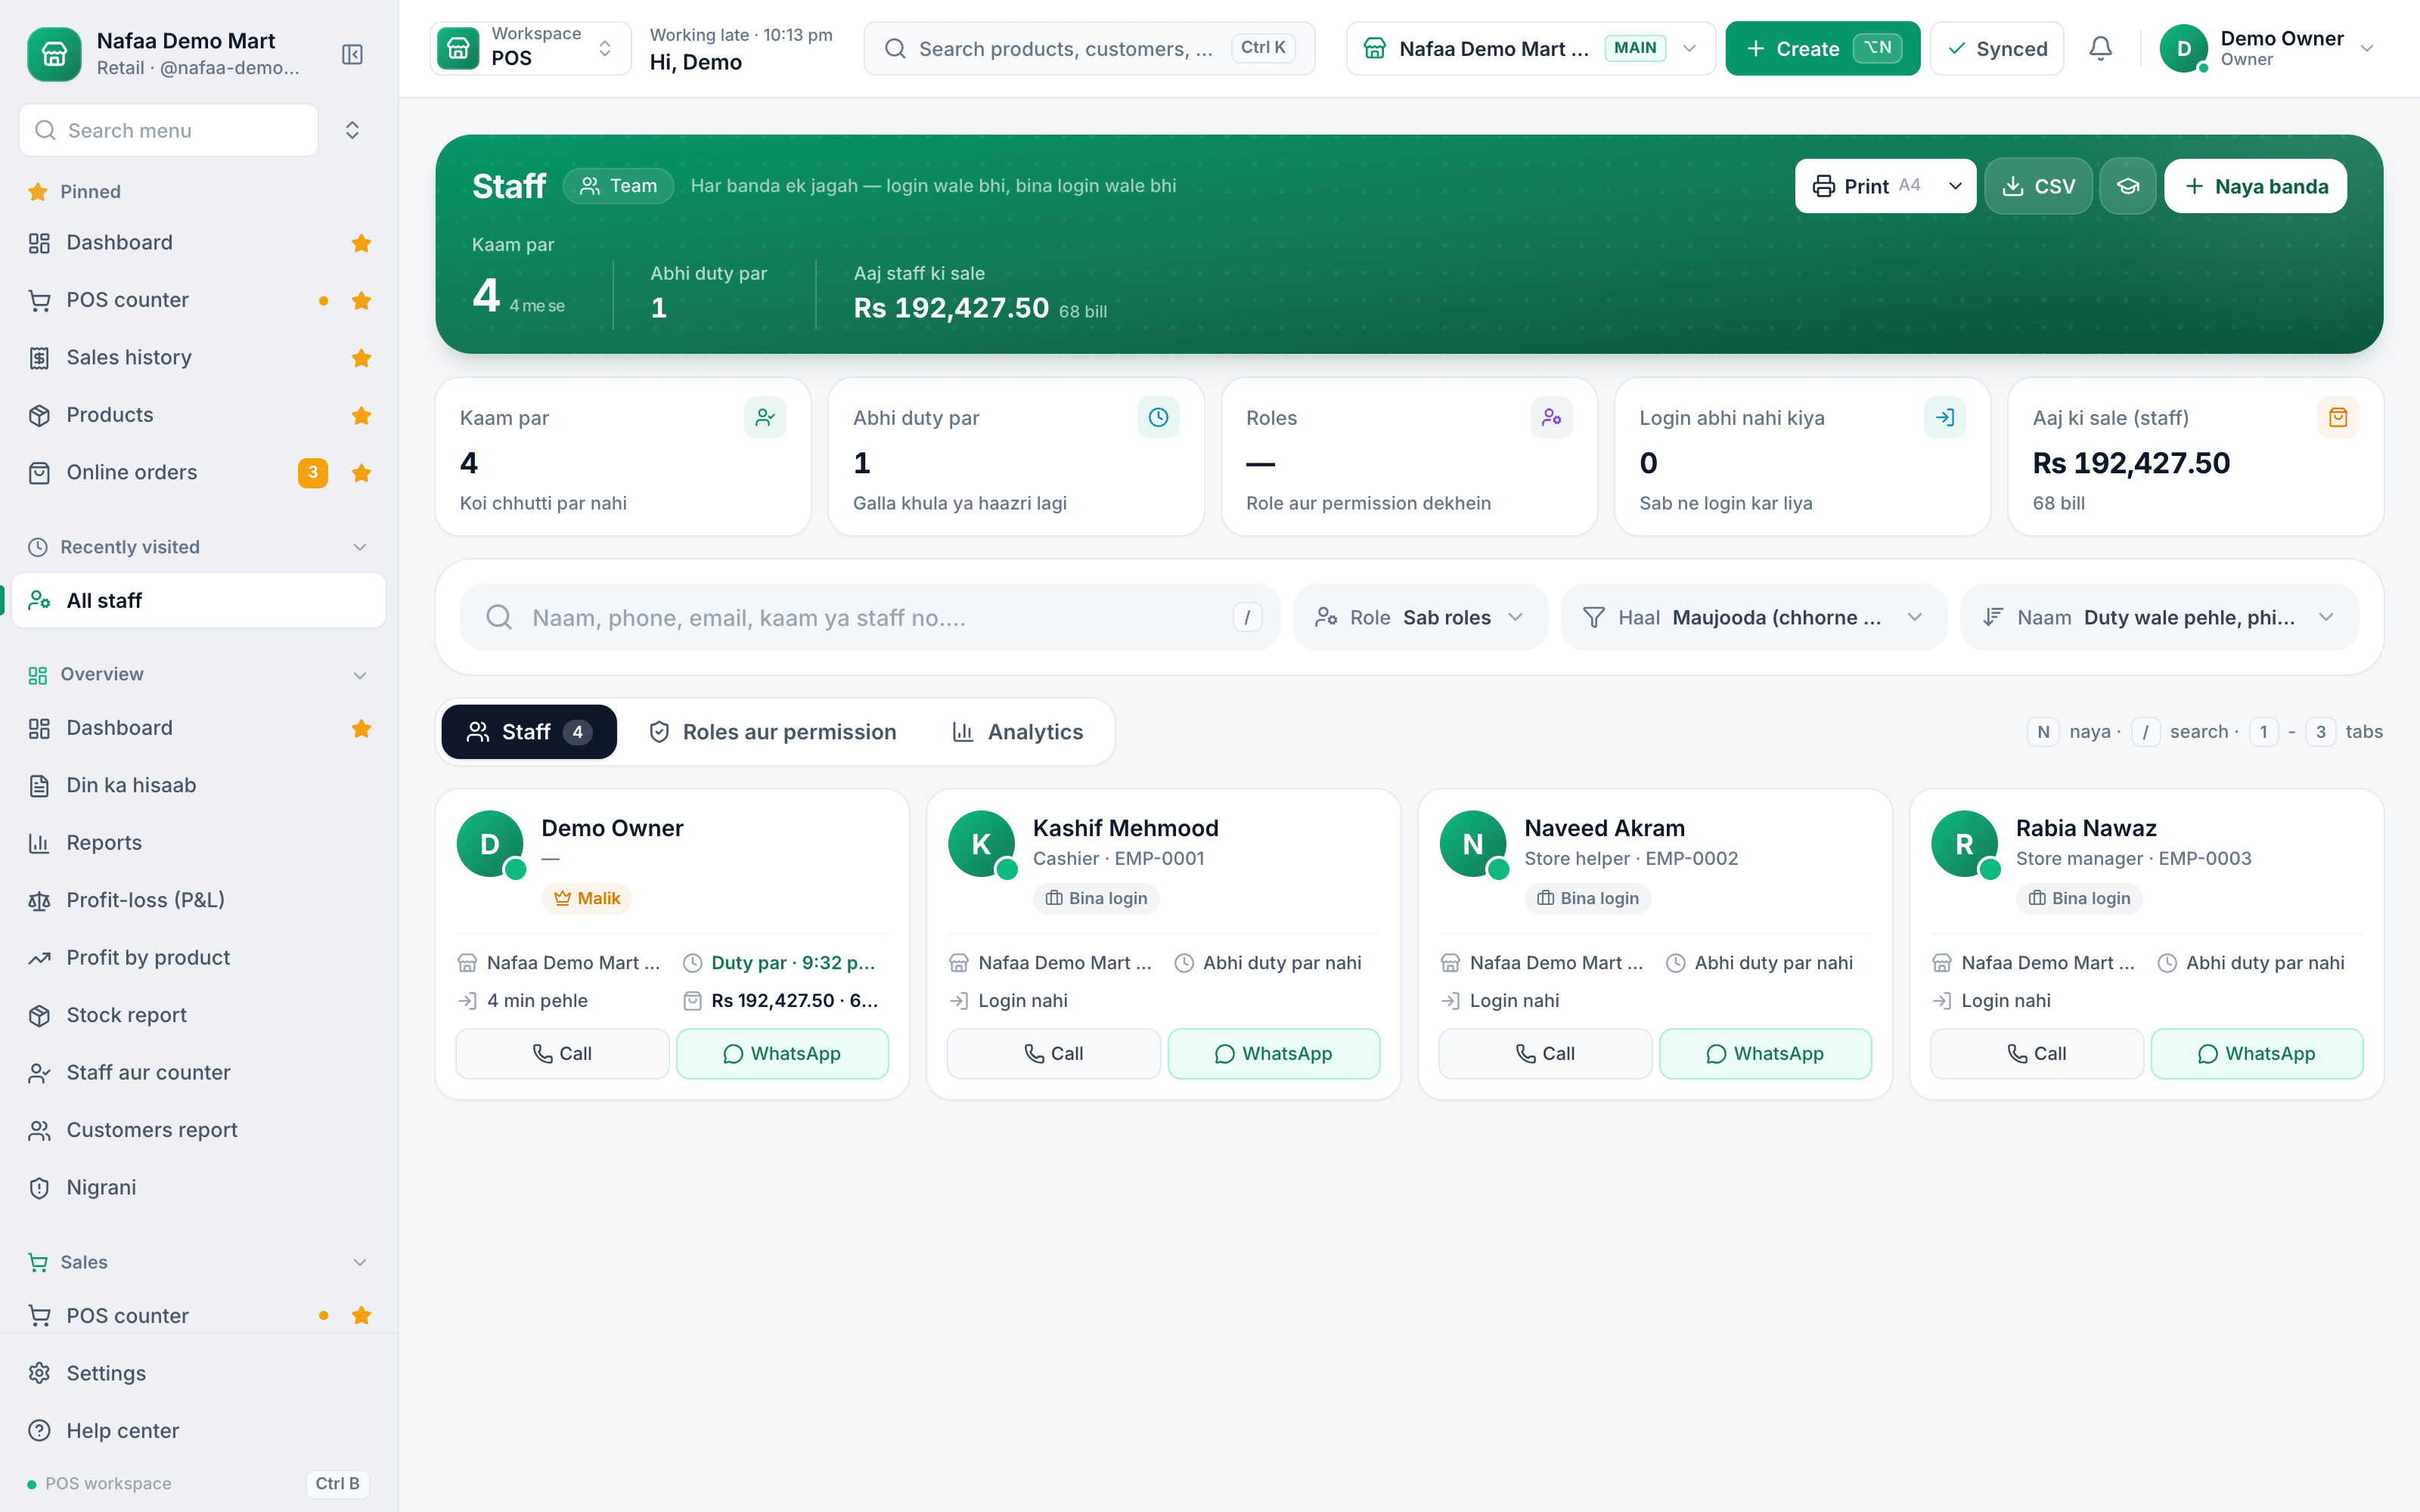Open the Naam sort order dropdown
Screen dimensions: 2420x1512
pos(2160,617)
